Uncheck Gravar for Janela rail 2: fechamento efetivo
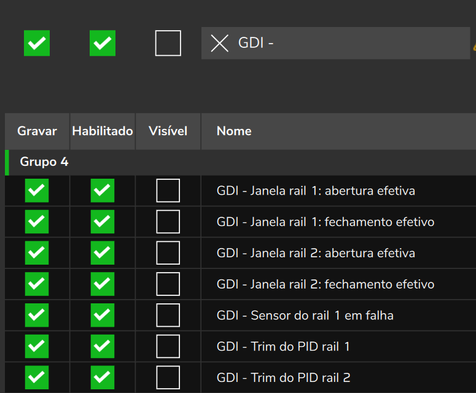 click(x=37, y=284)
